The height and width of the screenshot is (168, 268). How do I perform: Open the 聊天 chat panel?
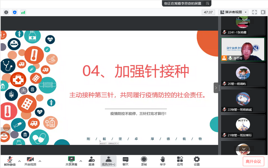125,161
